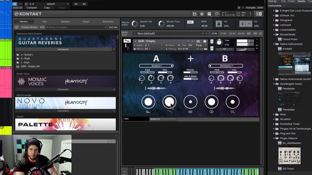Open Kontakt's save (disk) menu icon

195,14
